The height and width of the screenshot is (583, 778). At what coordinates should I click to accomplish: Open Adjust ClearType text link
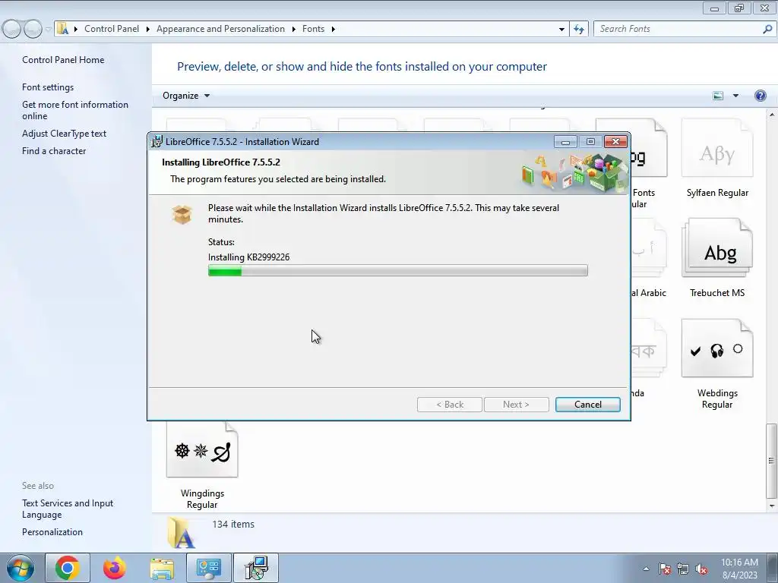(64, 134)
